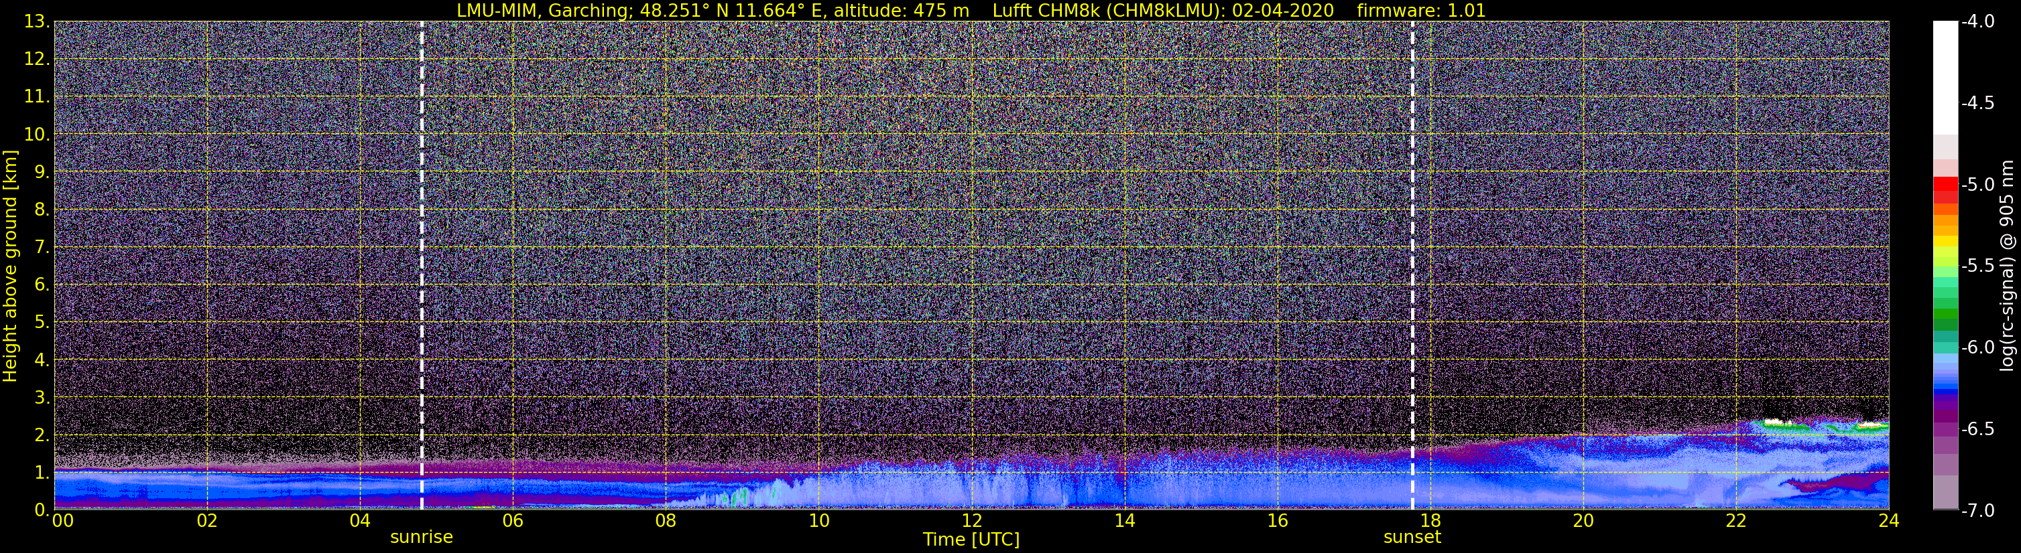Click the y-axis tick label '12.'

(x=37, y=60)
